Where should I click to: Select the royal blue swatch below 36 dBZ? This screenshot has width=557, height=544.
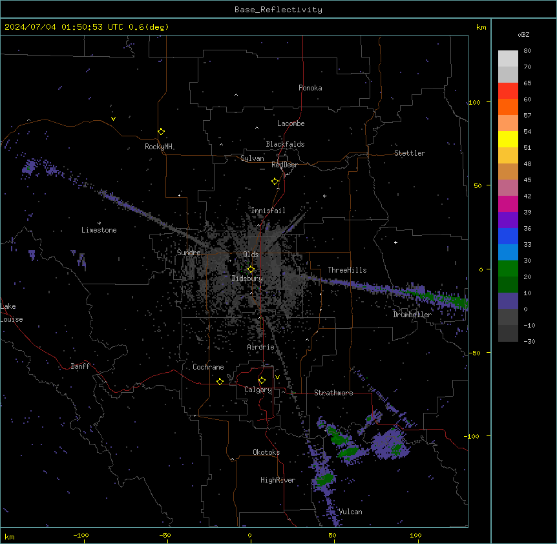(508, 236)
